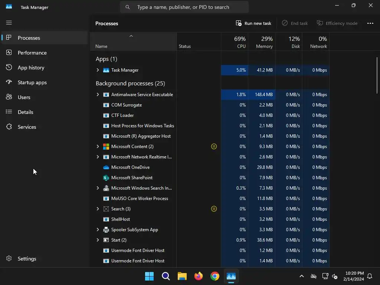Screen dimensions: 380x285
Task: Open taskbar Search
Action: tap(166, 276)
